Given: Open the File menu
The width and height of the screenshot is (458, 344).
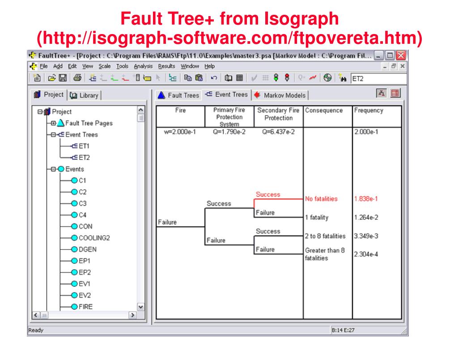Looking at the screenshot, I should 44,66.
